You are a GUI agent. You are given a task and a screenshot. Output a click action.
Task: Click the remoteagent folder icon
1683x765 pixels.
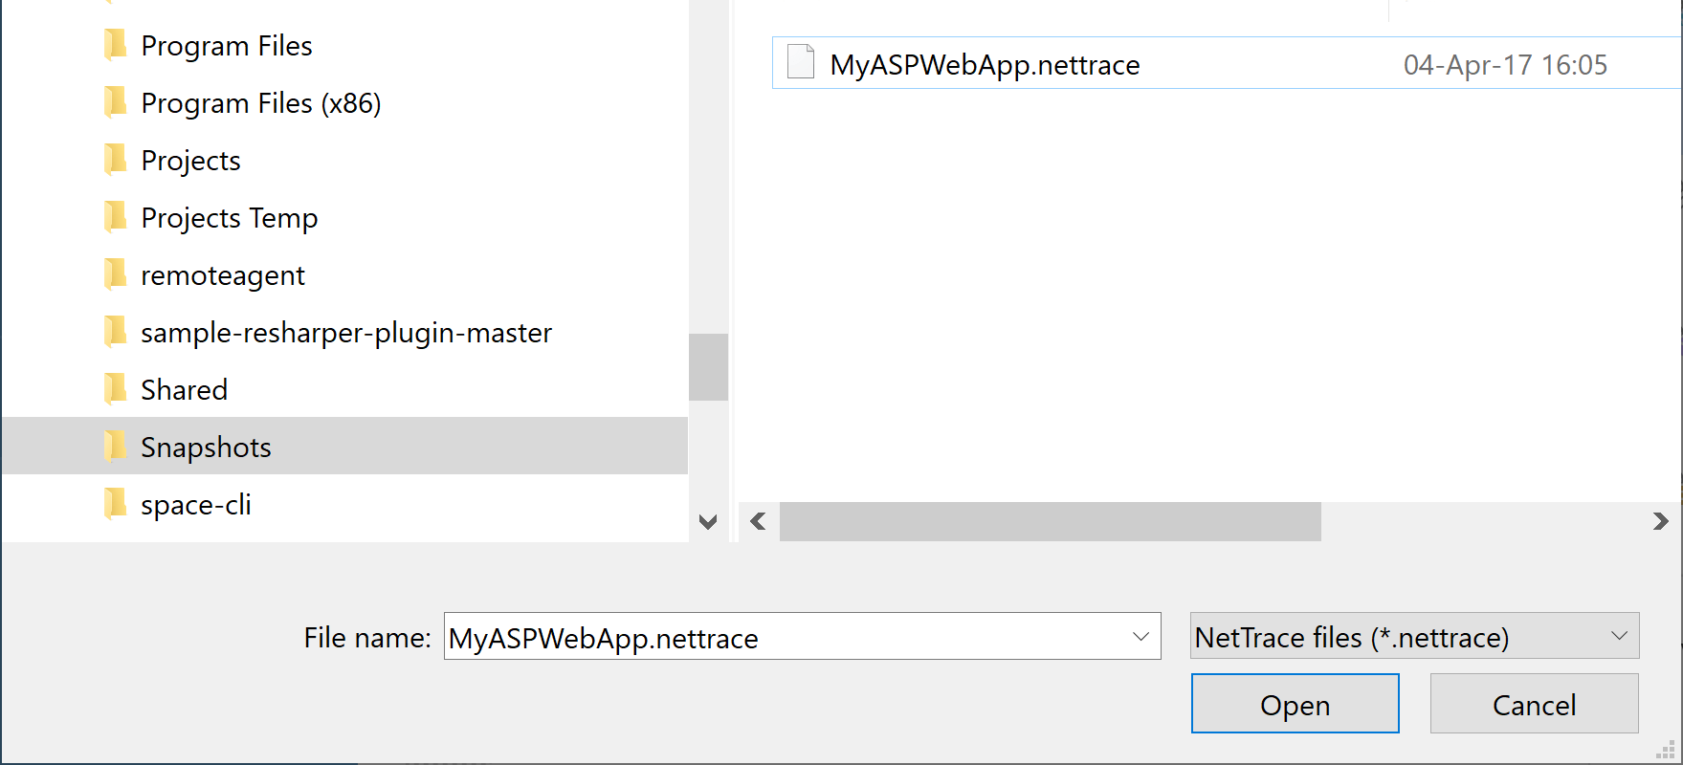[115, 274]
